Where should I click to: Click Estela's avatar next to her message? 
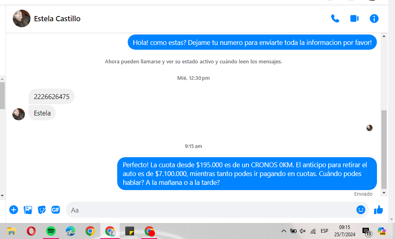pos(18,114)
